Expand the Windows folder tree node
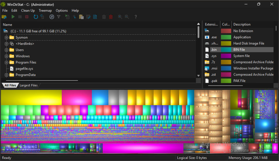 (7, 56)
